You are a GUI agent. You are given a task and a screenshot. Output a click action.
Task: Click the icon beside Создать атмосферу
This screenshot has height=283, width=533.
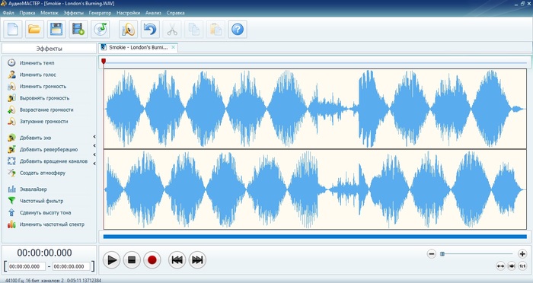(11, 173)
